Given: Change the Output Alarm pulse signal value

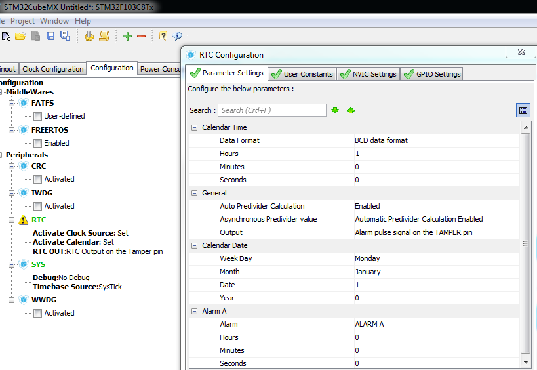Looking at the screenshot, I should click(x=437, y=233).
